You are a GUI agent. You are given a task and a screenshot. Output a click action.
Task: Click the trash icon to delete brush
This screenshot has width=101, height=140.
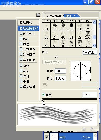click(91, 129)
